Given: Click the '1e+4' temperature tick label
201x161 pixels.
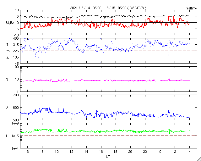Looking at the screenshot, I should [15, 148].
